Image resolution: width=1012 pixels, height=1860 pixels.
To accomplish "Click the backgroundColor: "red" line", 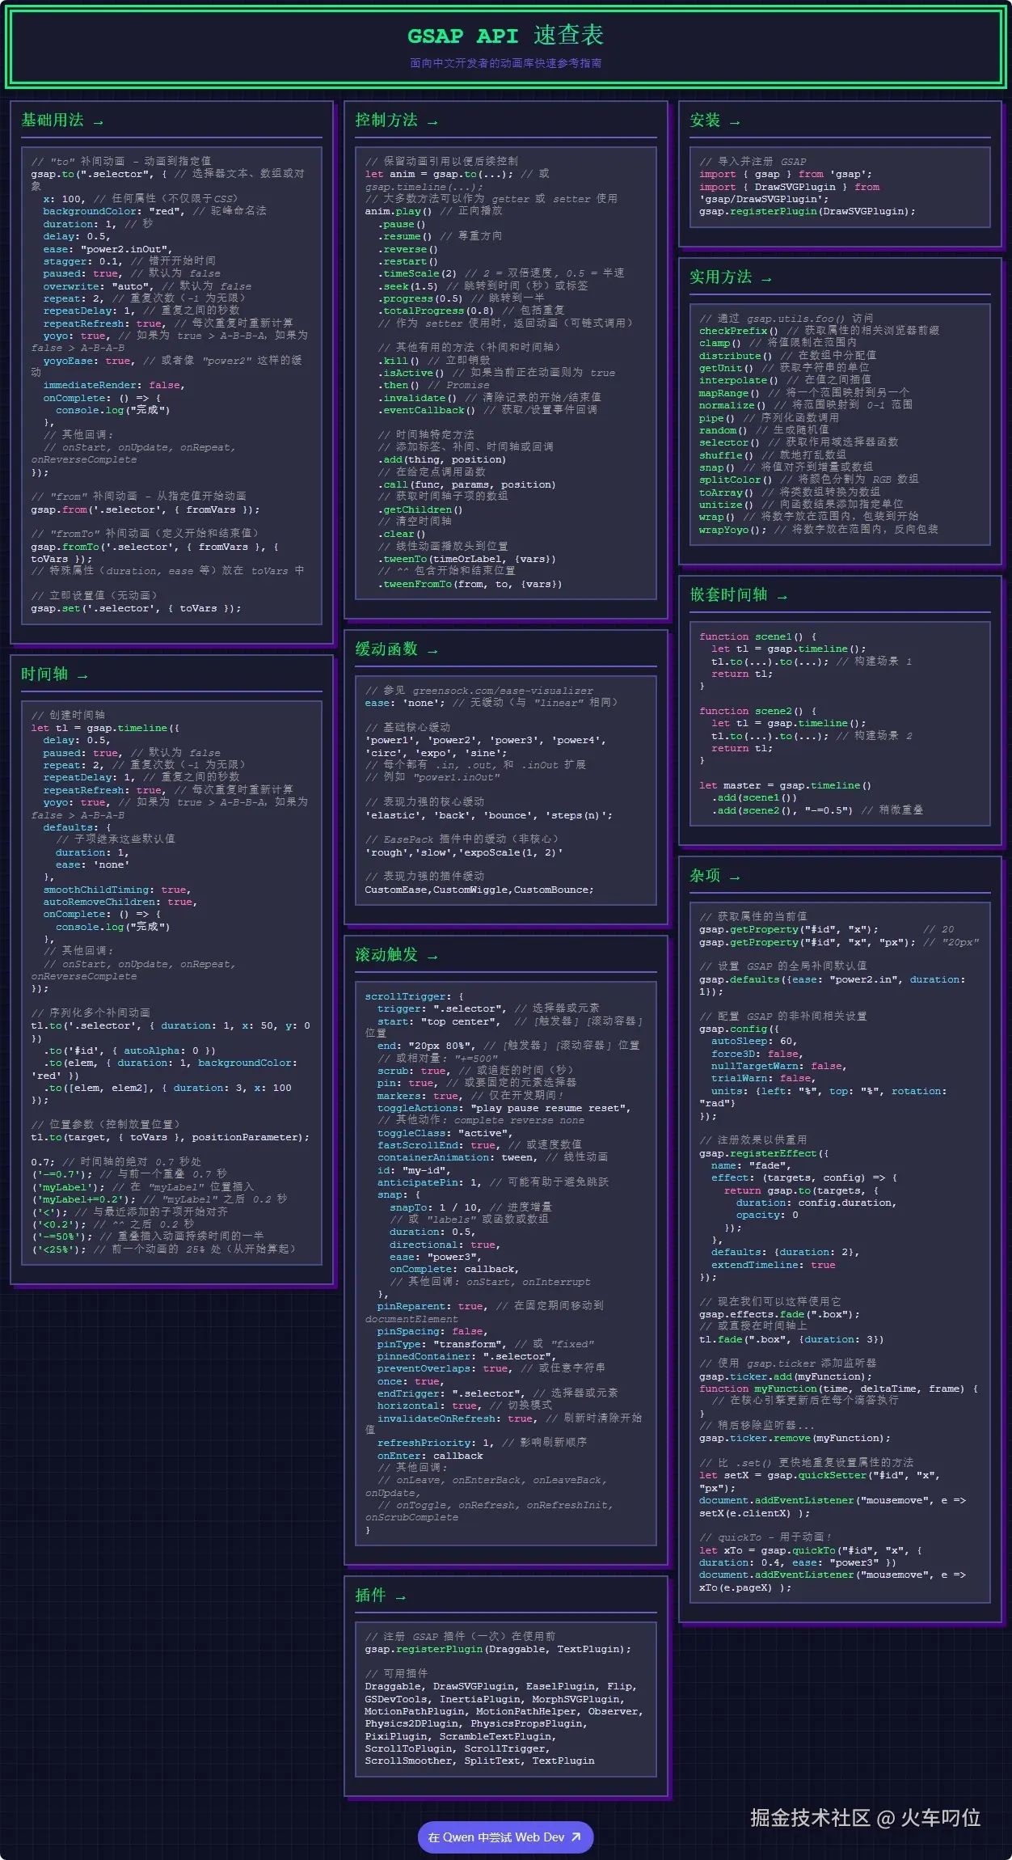I will click(154, 211).
